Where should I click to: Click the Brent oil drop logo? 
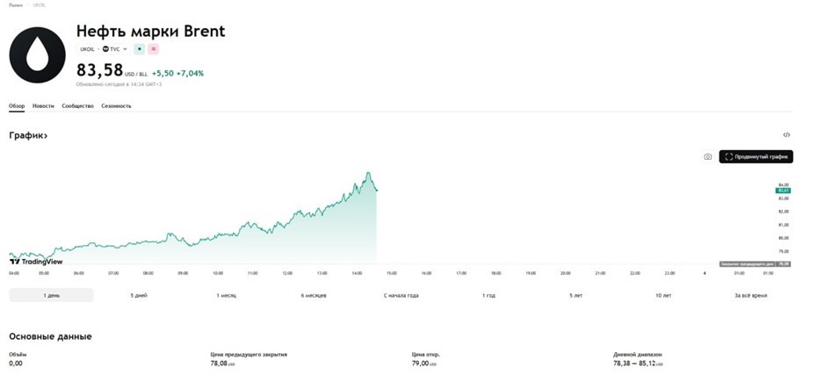click(37, 54)
